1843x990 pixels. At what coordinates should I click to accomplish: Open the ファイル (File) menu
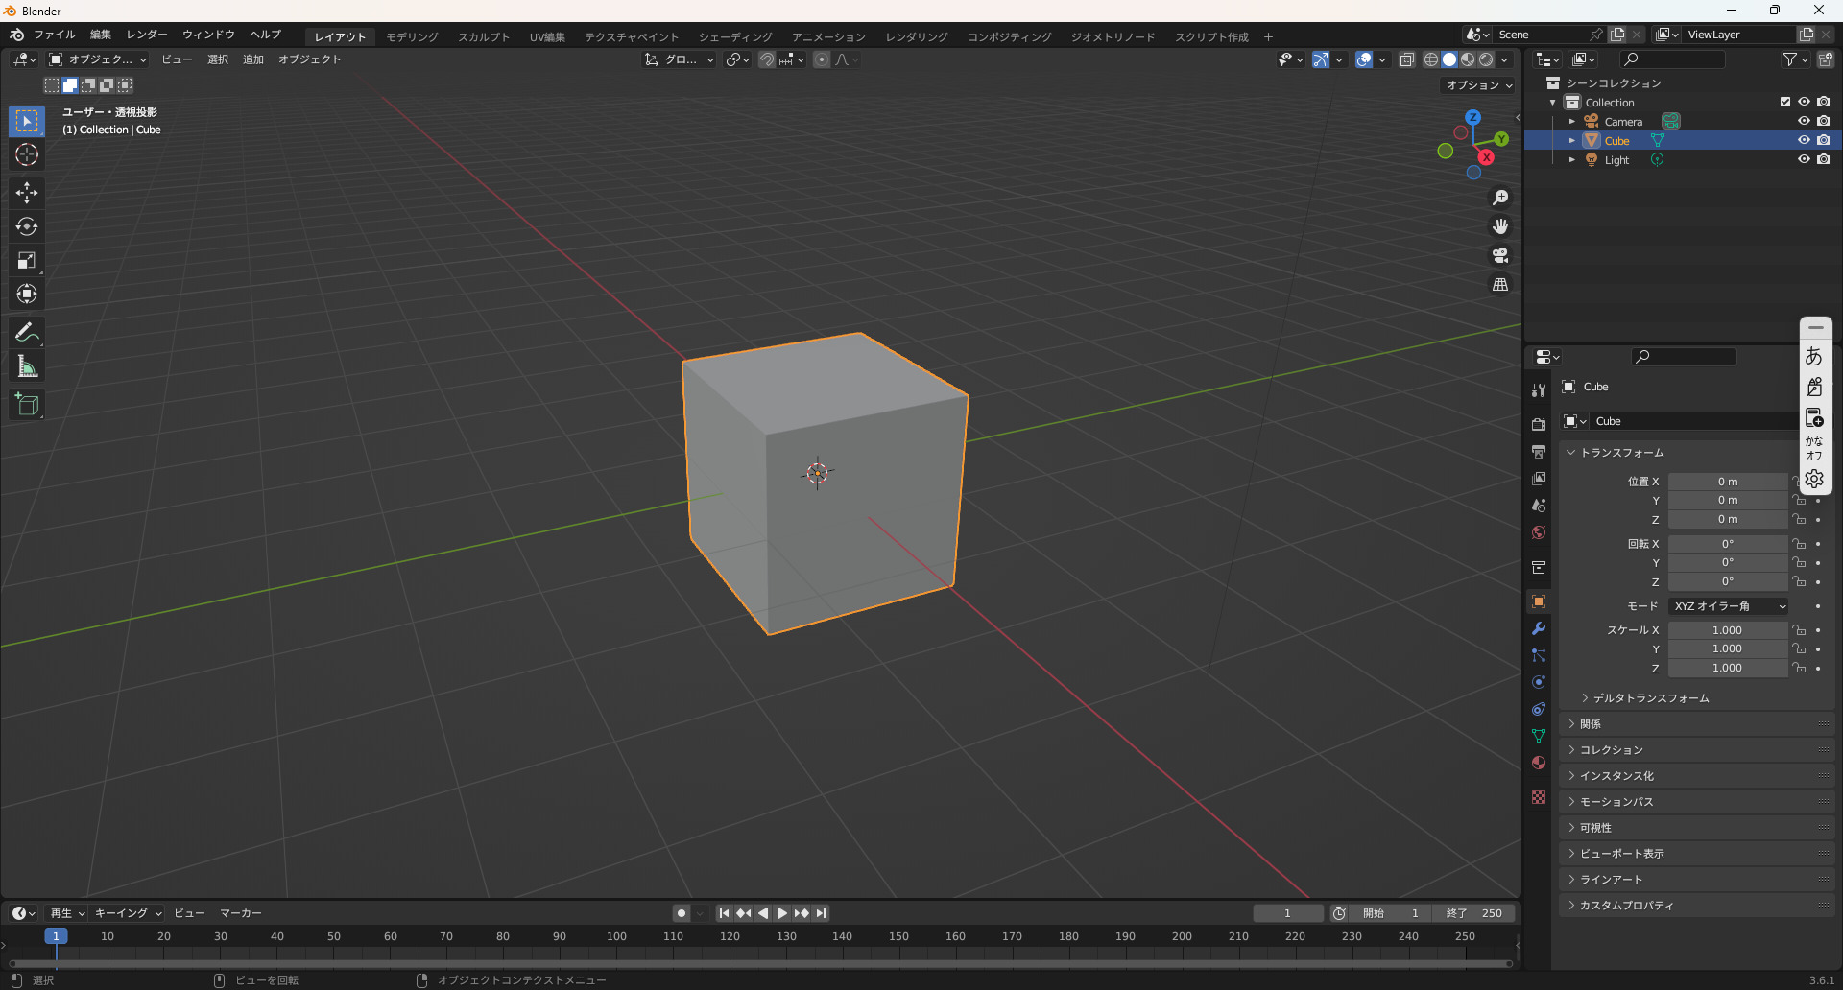[55, 35]
